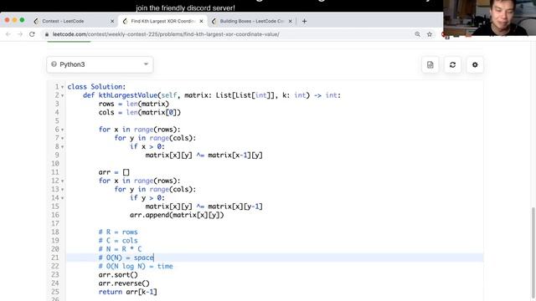Click line number 10 in gutter
This screenshot has height=301, width=536.
[x=55, y=164]
